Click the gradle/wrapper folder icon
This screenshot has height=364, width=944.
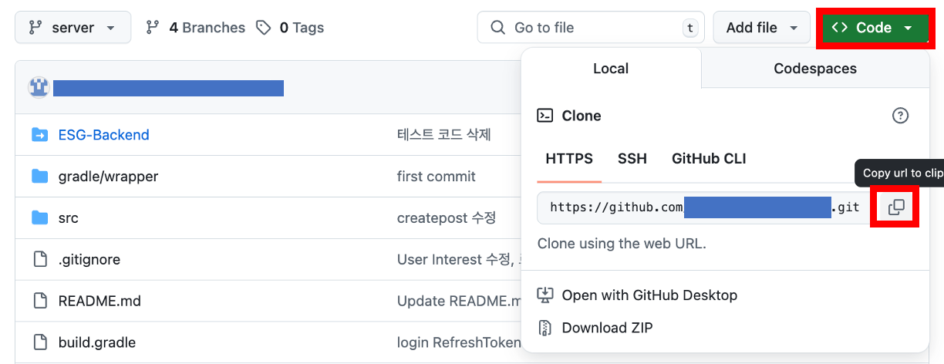click(x=40, y=177)
